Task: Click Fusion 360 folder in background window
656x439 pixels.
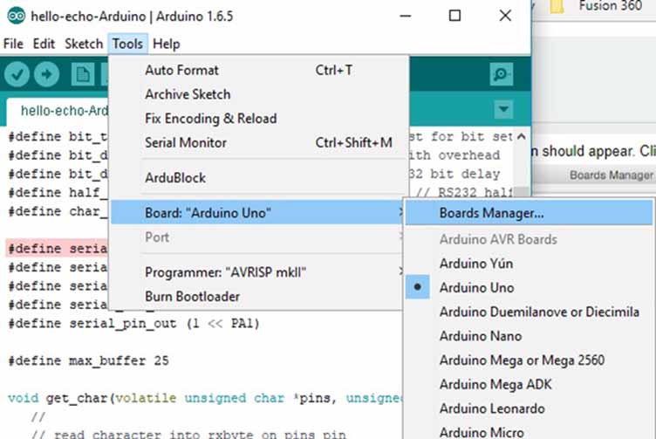Action: (x=596, y=6)
